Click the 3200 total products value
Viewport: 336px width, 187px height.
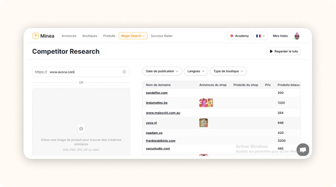coord(281,141)
